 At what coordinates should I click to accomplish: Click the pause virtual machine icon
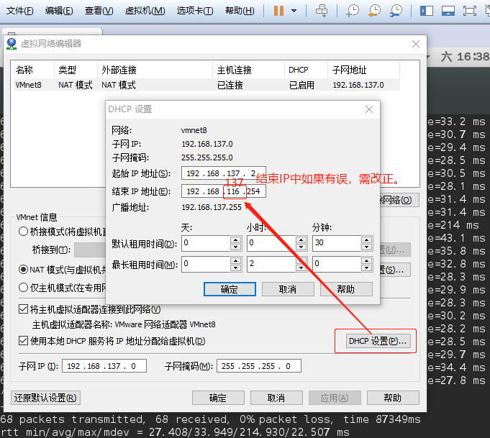tap(278, 11)
